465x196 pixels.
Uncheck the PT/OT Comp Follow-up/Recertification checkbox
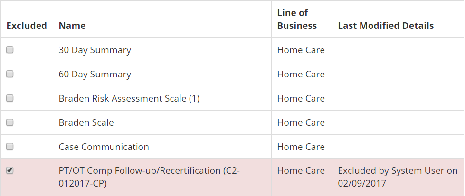coord(10,170)
